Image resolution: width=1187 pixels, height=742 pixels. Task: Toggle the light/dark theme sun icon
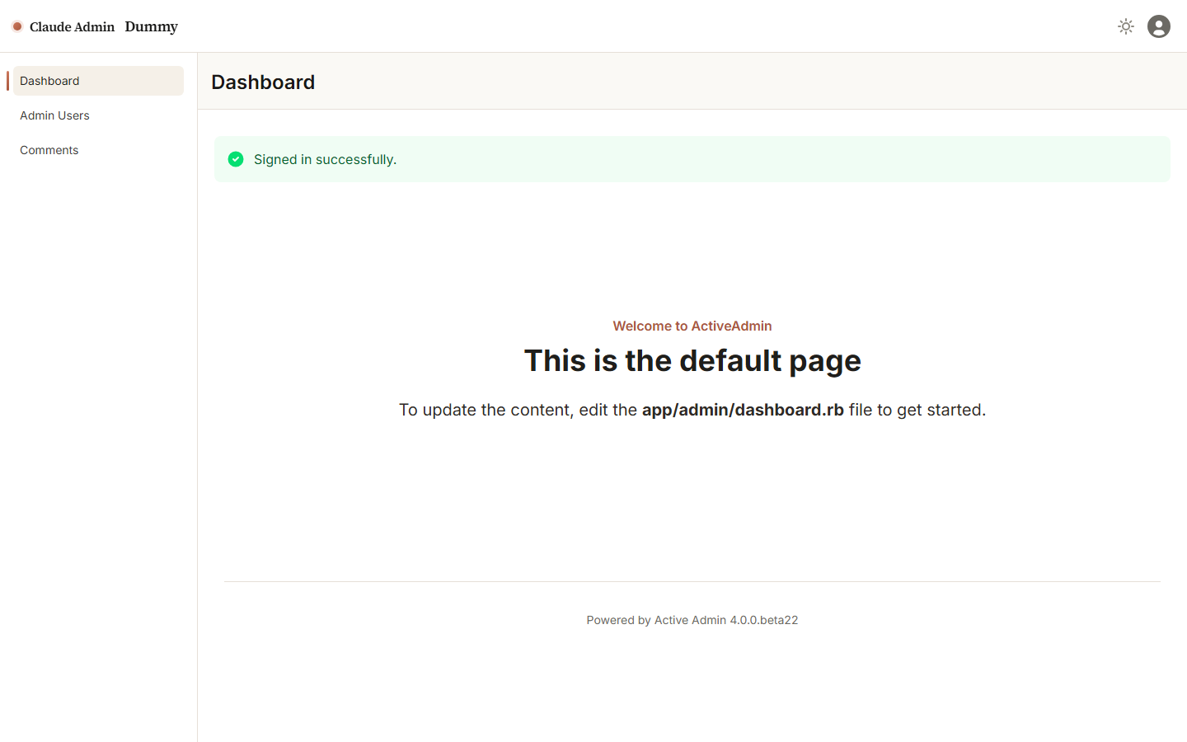(1126, 26)
